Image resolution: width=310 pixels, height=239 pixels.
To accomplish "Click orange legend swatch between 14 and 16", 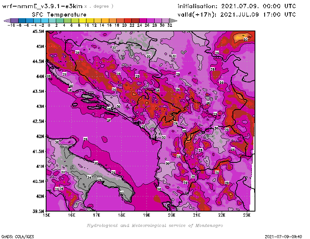I will click(105, 20).
